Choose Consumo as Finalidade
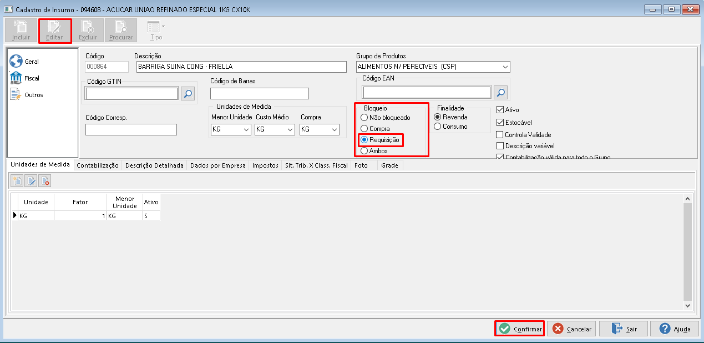Viewport: 704px width, 343px height. point(450,127)
